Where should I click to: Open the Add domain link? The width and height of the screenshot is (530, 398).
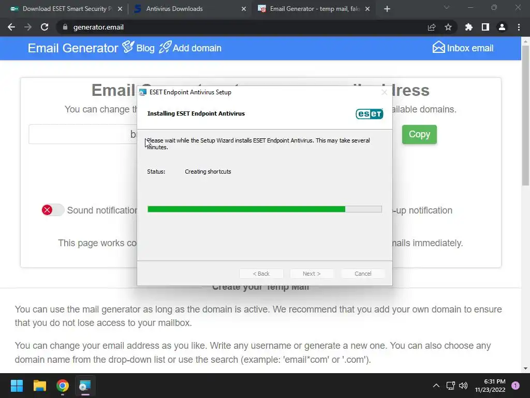tap(197, 48)
